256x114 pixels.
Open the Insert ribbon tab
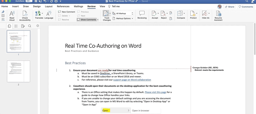pyautogui.click(x=15, y=6)
